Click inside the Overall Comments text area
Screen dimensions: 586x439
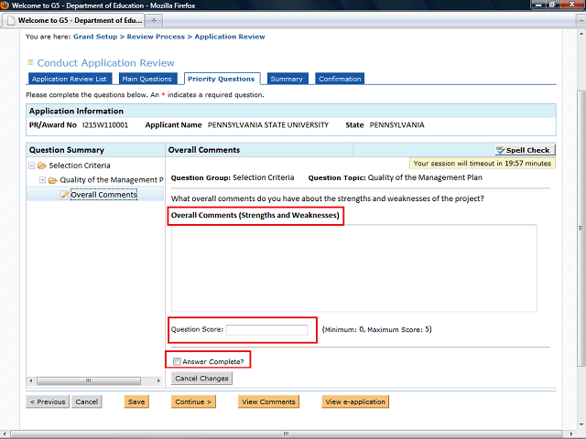[x=354, y=268]
